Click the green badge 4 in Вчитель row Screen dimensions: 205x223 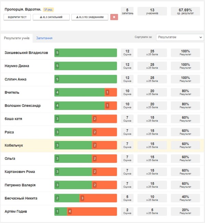[x=57, y=92]
